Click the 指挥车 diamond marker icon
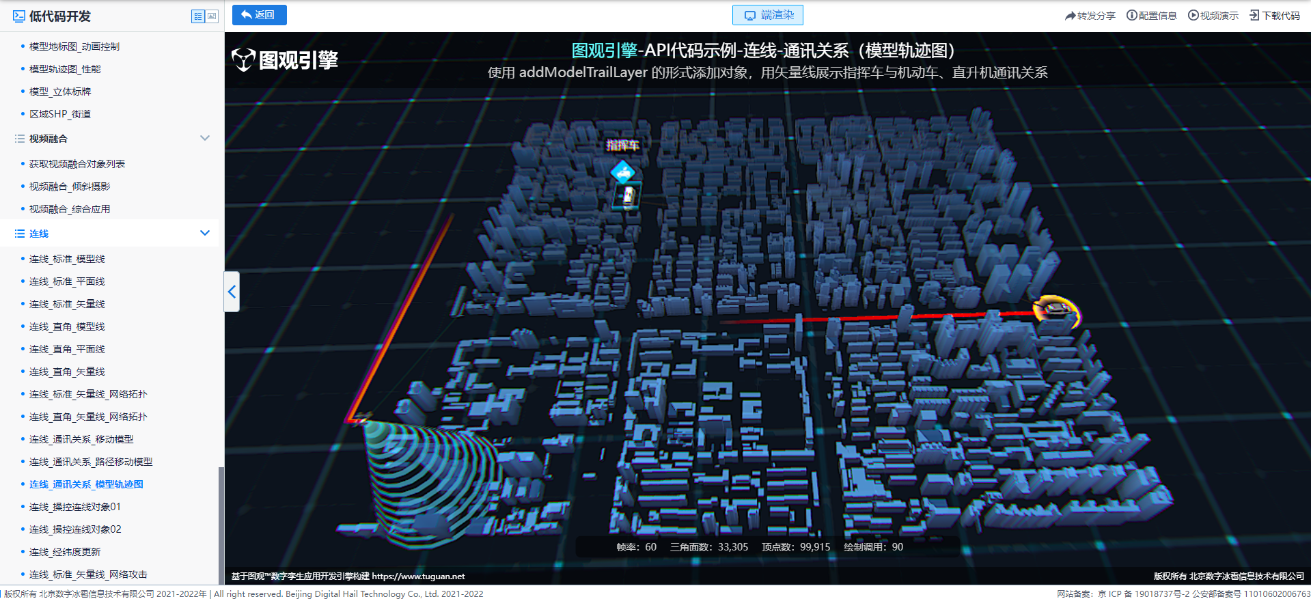 tap(622, 172)
